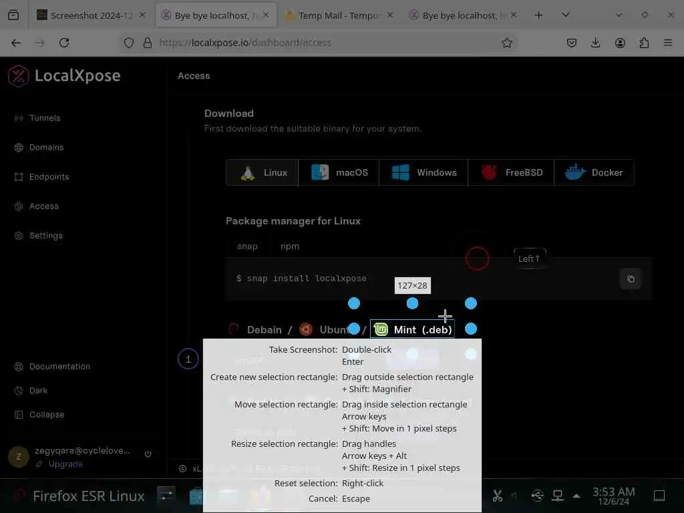Switch to the npm package manager tab
Image resolution: width=684 pixels, height=513 pixels.
pos(290,246)
